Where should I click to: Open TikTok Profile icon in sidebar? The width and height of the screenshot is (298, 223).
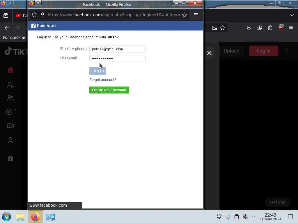[x=10, y=140]
